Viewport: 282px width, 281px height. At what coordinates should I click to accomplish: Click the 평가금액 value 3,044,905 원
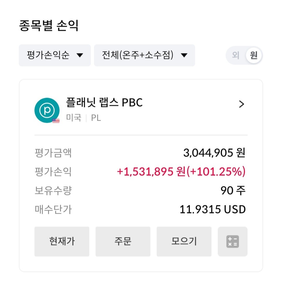(214, 153)
